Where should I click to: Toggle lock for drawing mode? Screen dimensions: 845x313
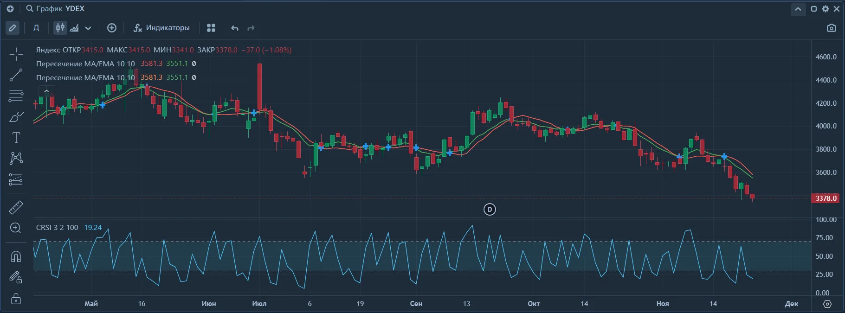(16, 277)
